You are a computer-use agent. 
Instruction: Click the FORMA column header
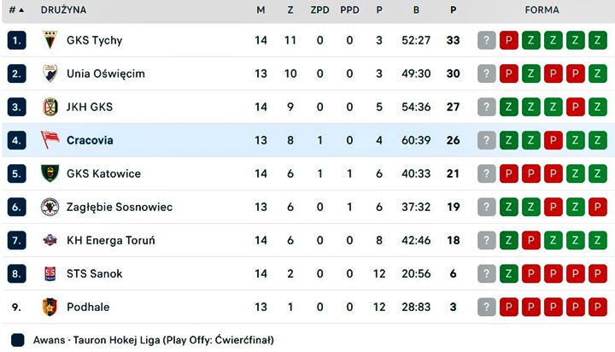(x=542, y=10)
